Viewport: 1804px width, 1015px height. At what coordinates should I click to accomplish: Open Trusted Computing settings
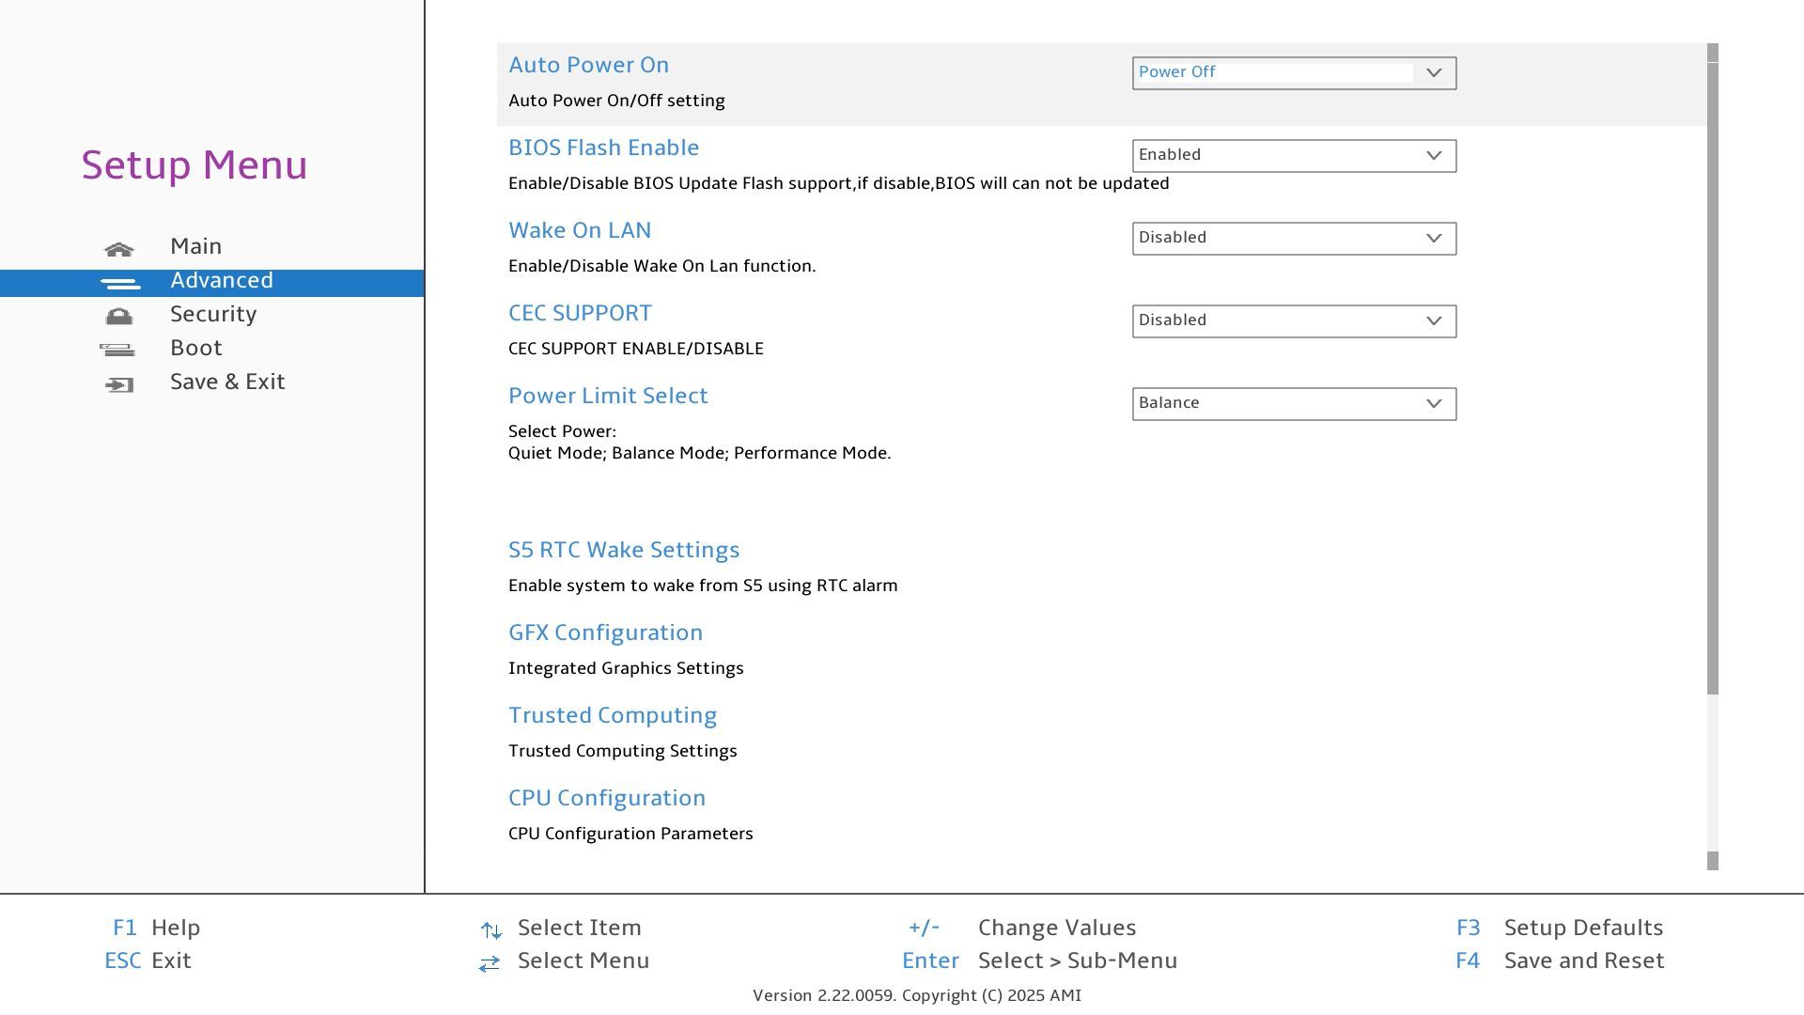click(613, 715)
